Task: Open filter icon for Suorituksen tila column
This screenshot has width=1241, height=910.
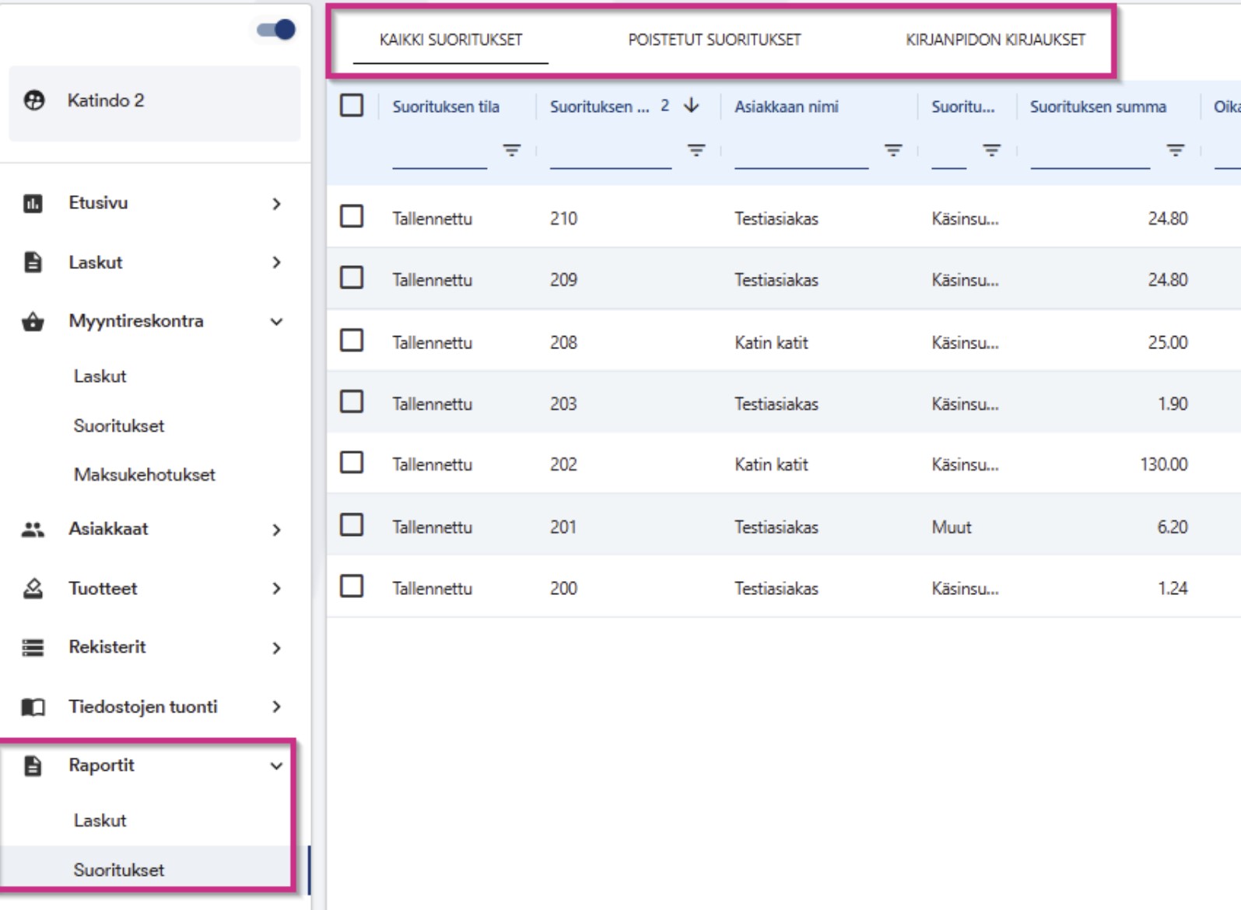Action: point(511,150)
